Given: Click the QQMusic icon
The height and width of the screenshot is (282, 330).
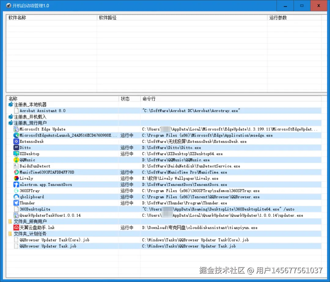Looking at the screenshot, I should (x=16, y=160).
